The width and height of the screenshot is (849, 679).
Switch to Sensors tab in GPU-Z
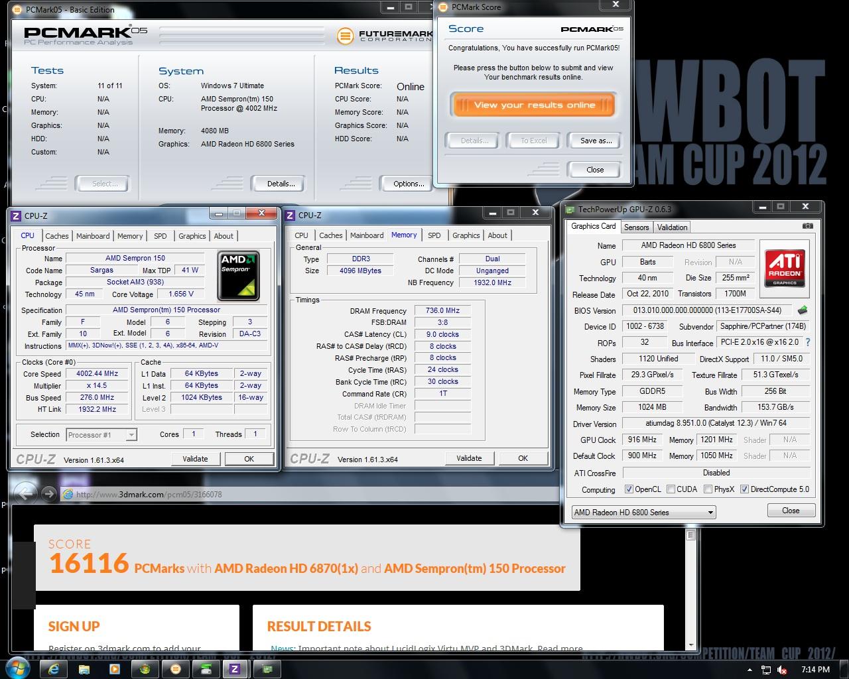pyautogui.click(x=636, y=227)
